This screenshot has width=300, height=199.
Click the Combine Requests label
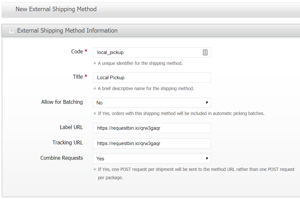click(x=62, y=158)
